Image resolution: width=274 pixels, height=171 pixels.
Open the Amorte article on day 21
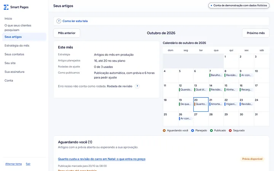[216, 104]
